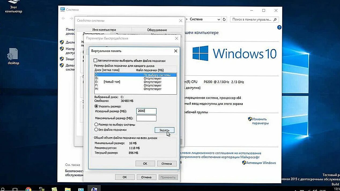Select drive H: row in paging list
Image resolution: width=340 pixels, height=191 pixels.
click(x=136, y=89)
